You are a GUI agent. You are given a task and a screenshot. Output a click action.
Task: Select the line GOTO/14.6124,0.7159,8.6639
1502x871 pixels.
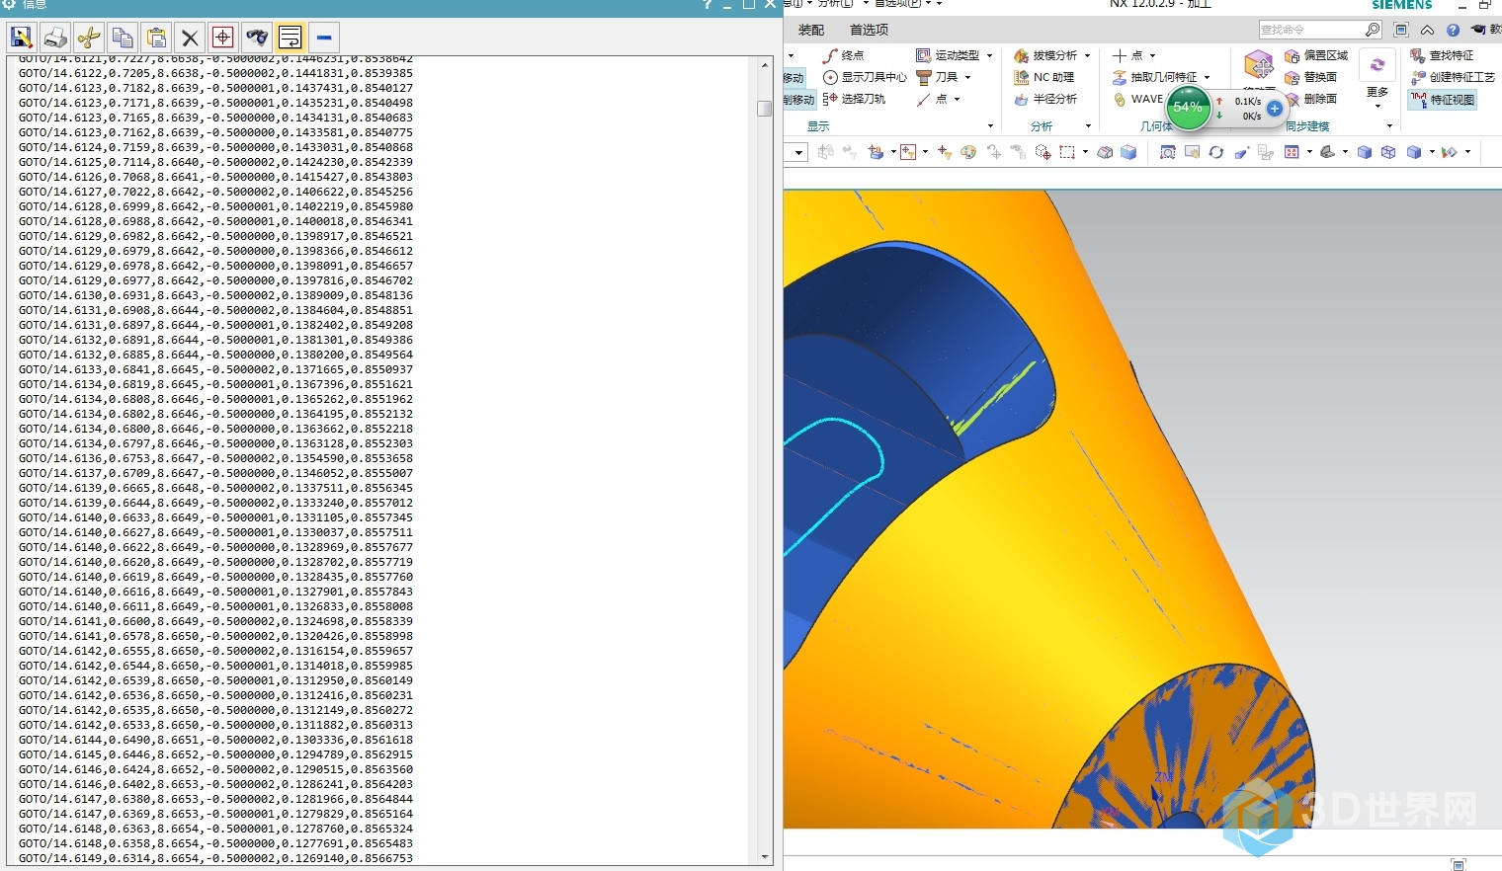click(x=215, y=147)
